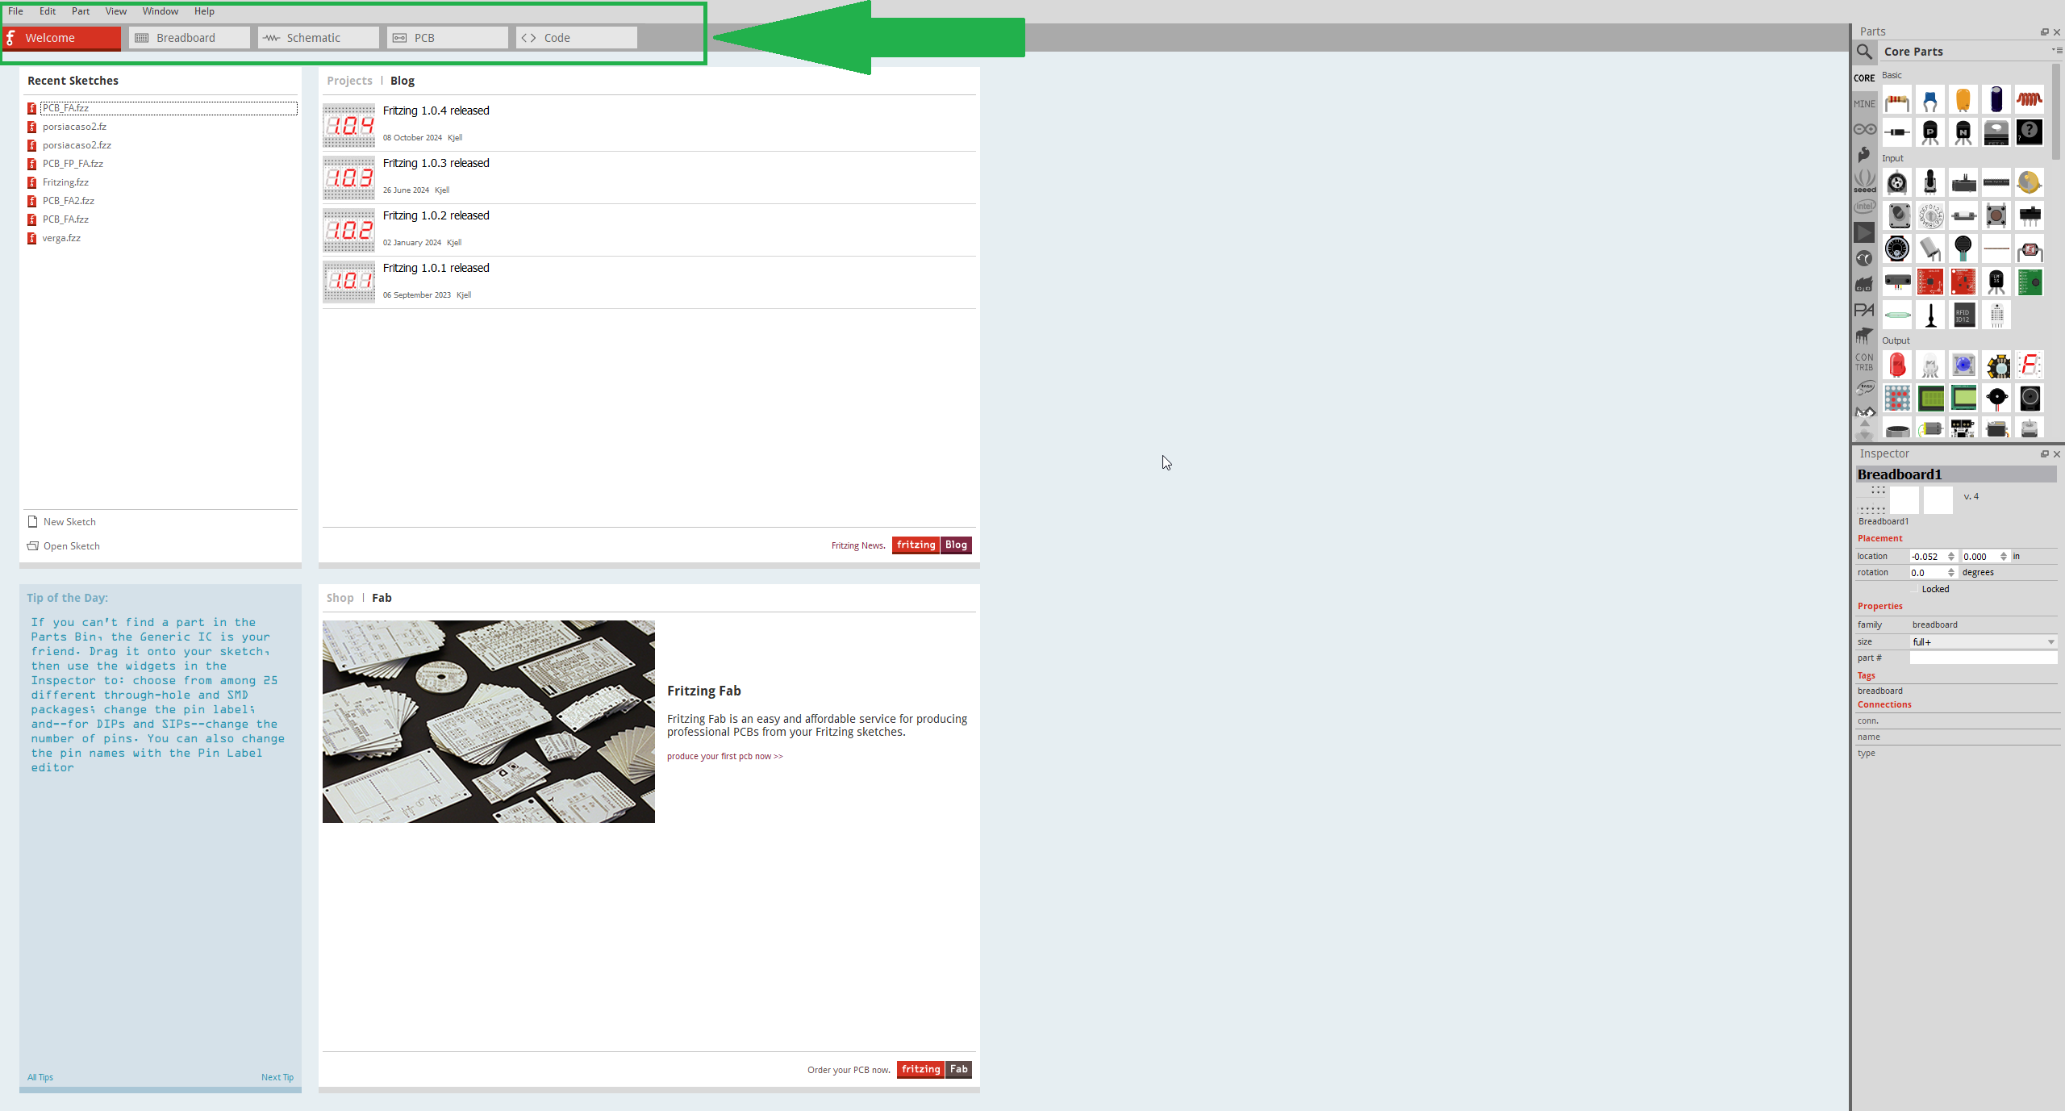Follow 'produce your first pcb now' link
Screen dimensions: 2065x1111
click(724, 757)
